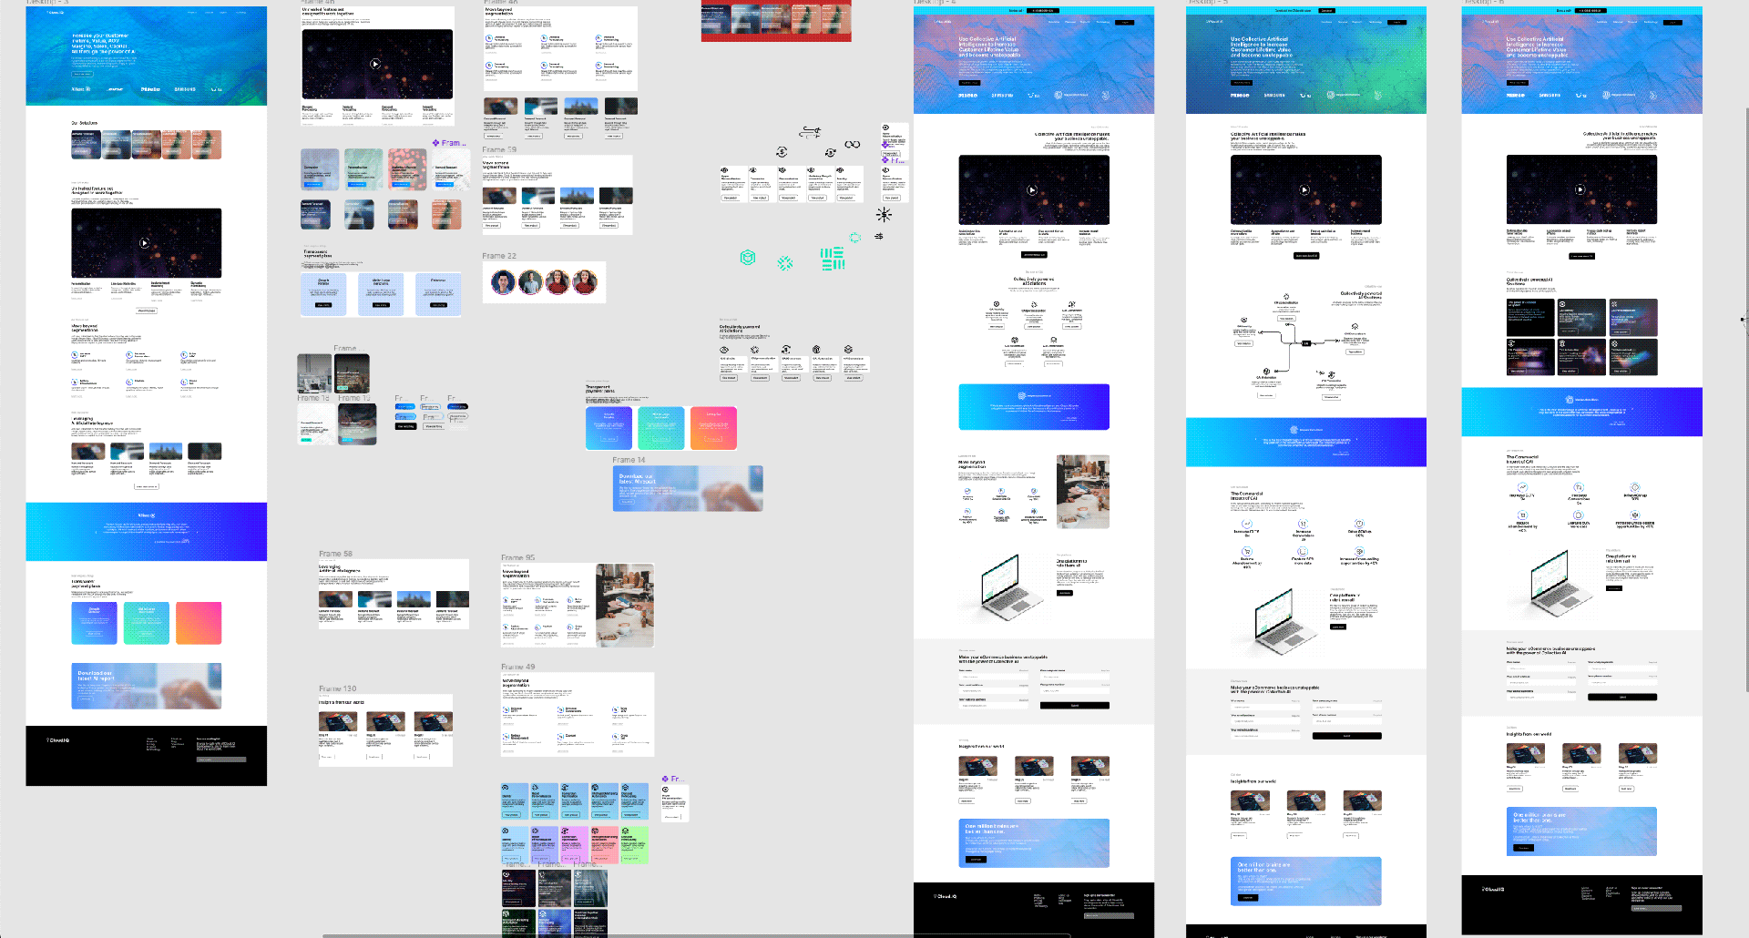
Task: Select the pink-orange gradient pricing card
Action: [713, 427]
